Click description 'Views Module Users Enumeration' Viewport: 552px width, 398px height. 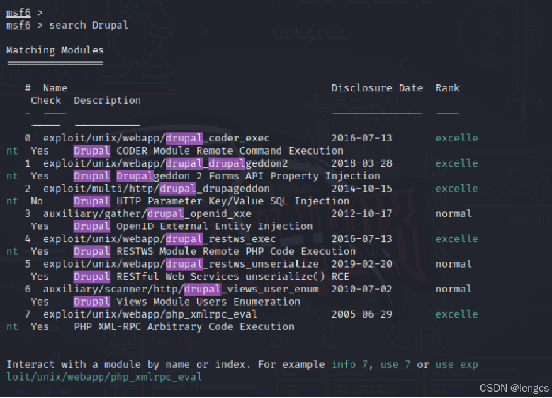(x=208, y=302)
